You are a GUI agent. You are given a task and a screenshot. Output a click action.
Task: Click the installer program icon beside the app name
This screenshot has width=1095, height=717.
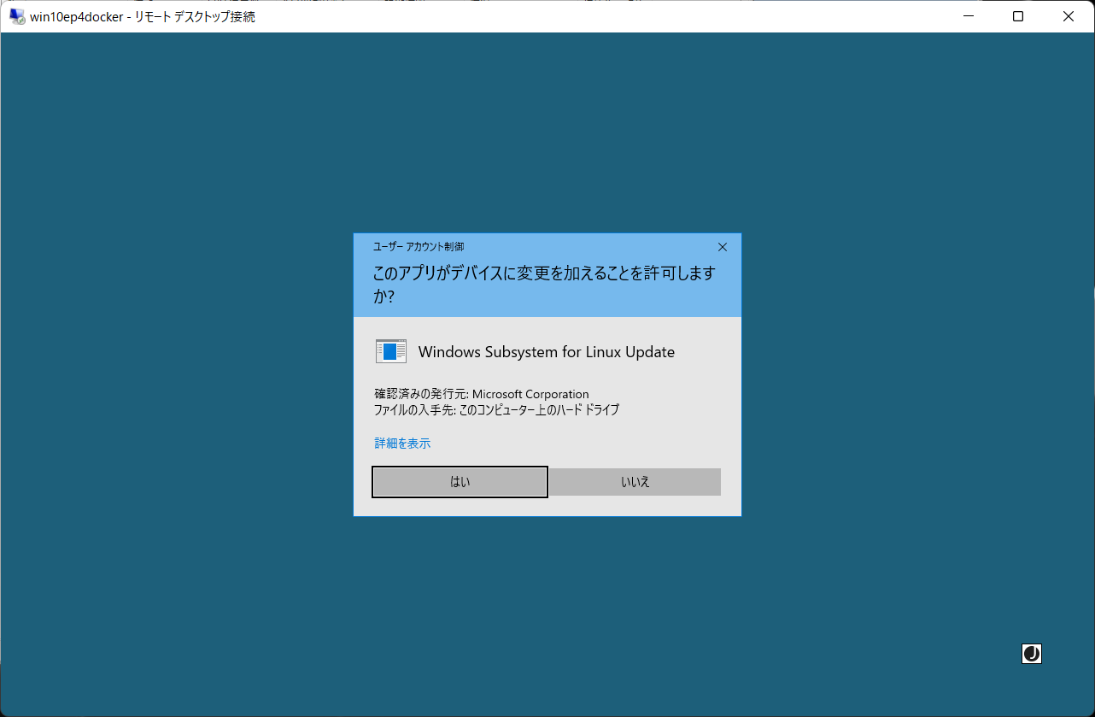click(390, 350)
